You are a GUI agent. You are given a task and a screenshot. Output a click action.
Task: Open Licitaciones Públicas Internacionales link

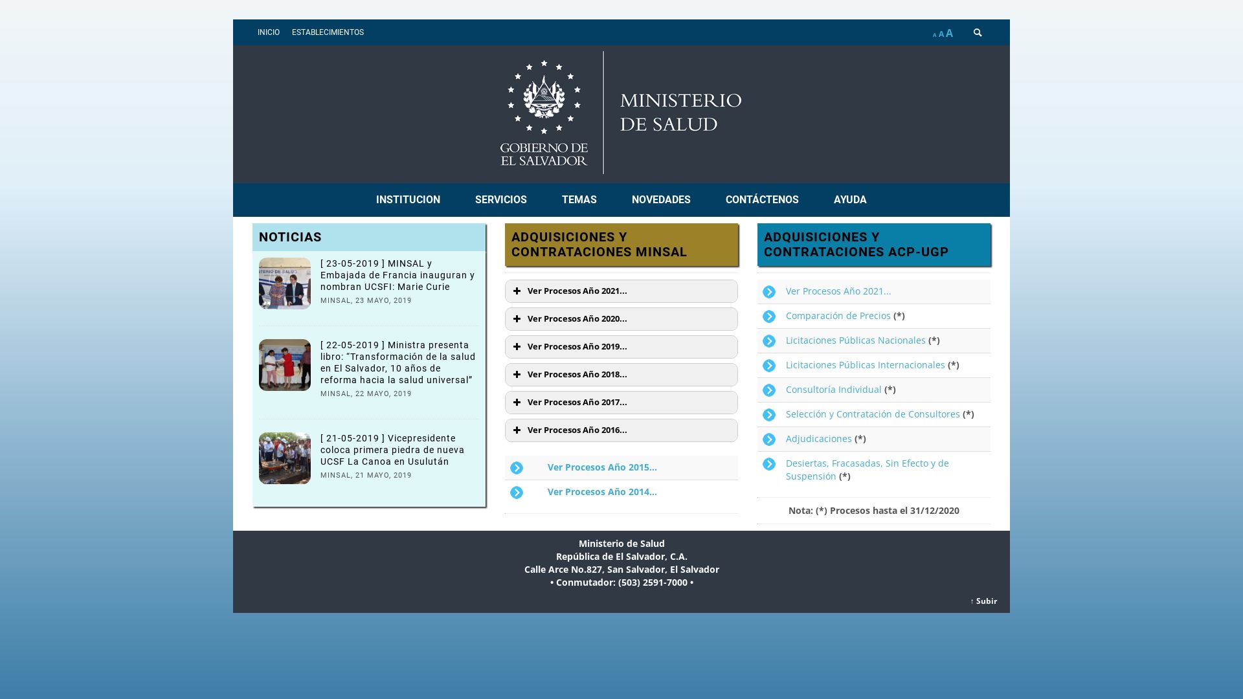pos(866,365)
